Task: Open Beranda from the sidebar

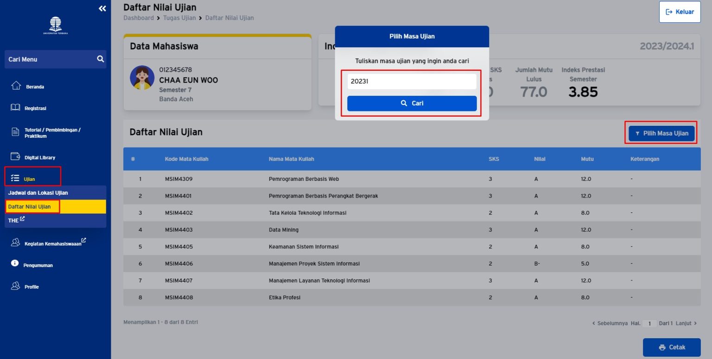Action: [x=35, y=87]
